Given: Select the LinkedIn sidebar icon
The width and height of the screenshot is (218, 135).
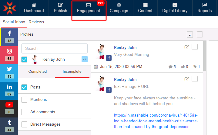Looking at the screenshot, I should tap(9, 90).
